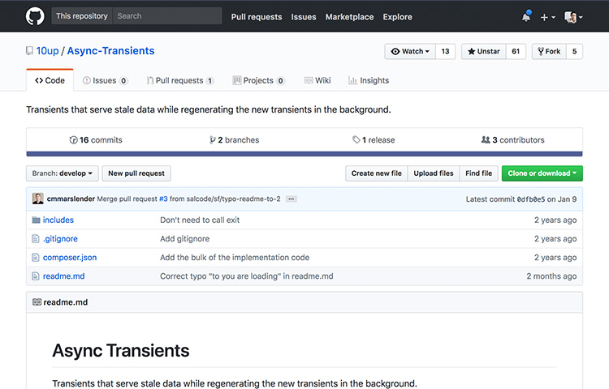Open the plus create-new dropdown
The height and width of the screenshot is (389, 609).
coord(548,17)
